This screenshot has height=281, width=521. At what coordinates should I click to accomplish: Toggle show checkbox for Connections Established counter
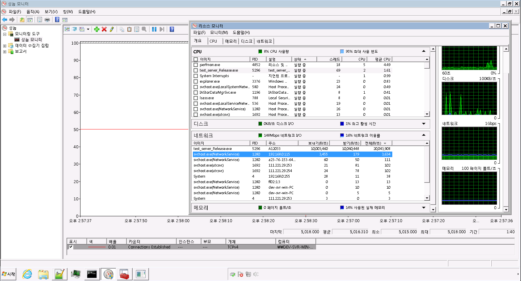pyautogui.click(x=71, y=247)
